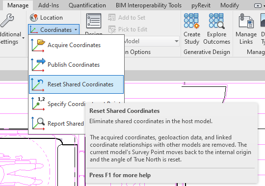265x186 pixels.
Task: Open the Quantification tab
Action: 87,5
